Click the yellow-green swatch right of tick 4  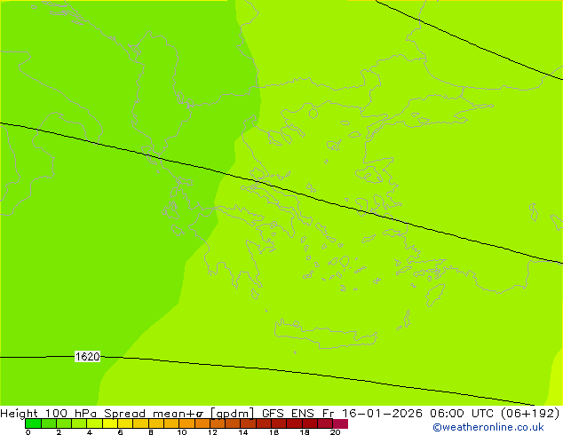94,423
